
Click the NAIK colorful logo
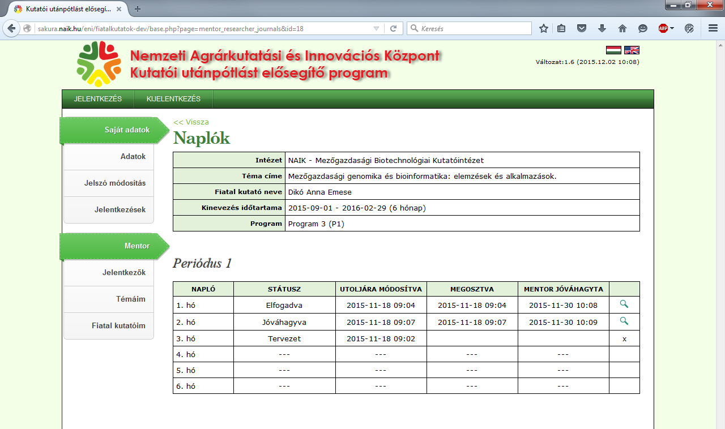(x=99, y=63)
